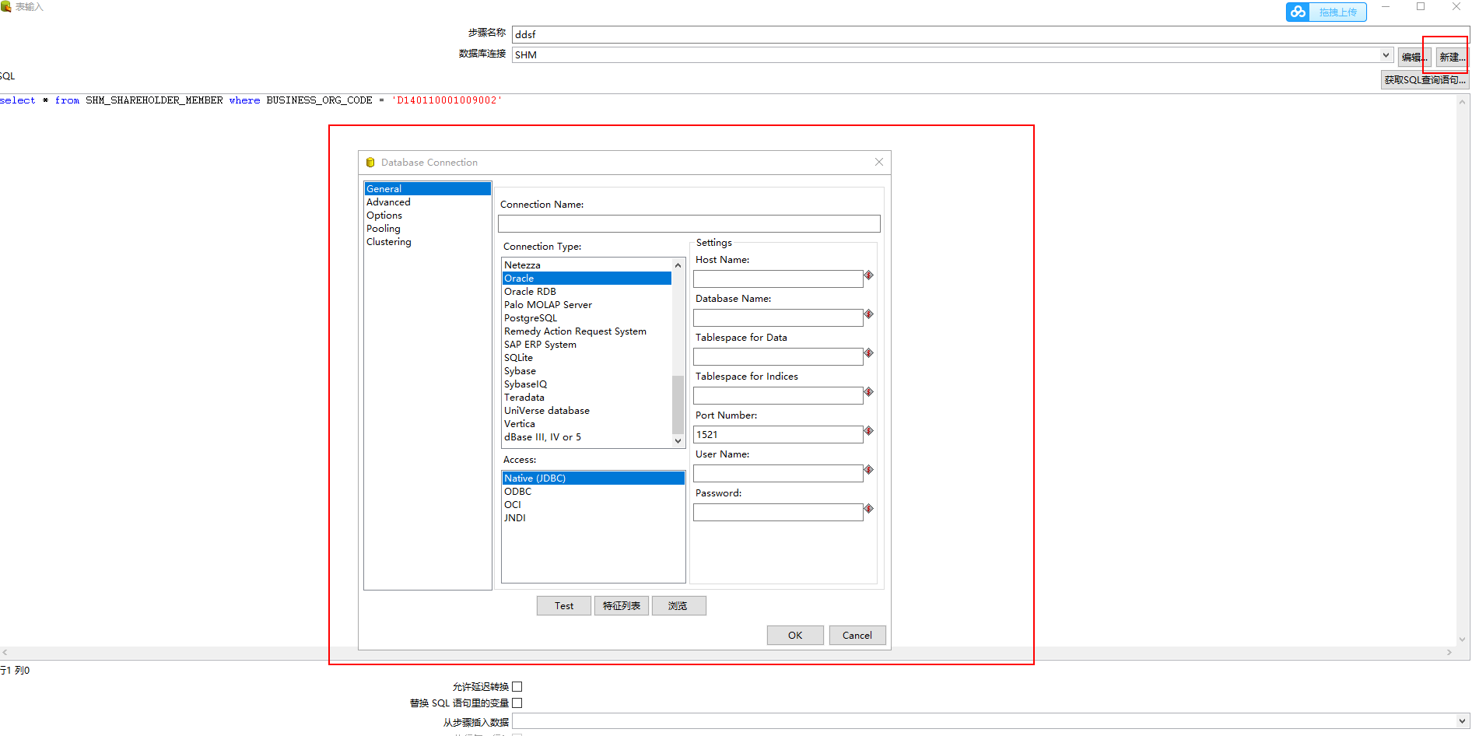The height and width of the screenshot is (736, 1472).
Task: Toggle the 替换 SQL 语句里的变量 checkbox
Action: click(517, 703)
